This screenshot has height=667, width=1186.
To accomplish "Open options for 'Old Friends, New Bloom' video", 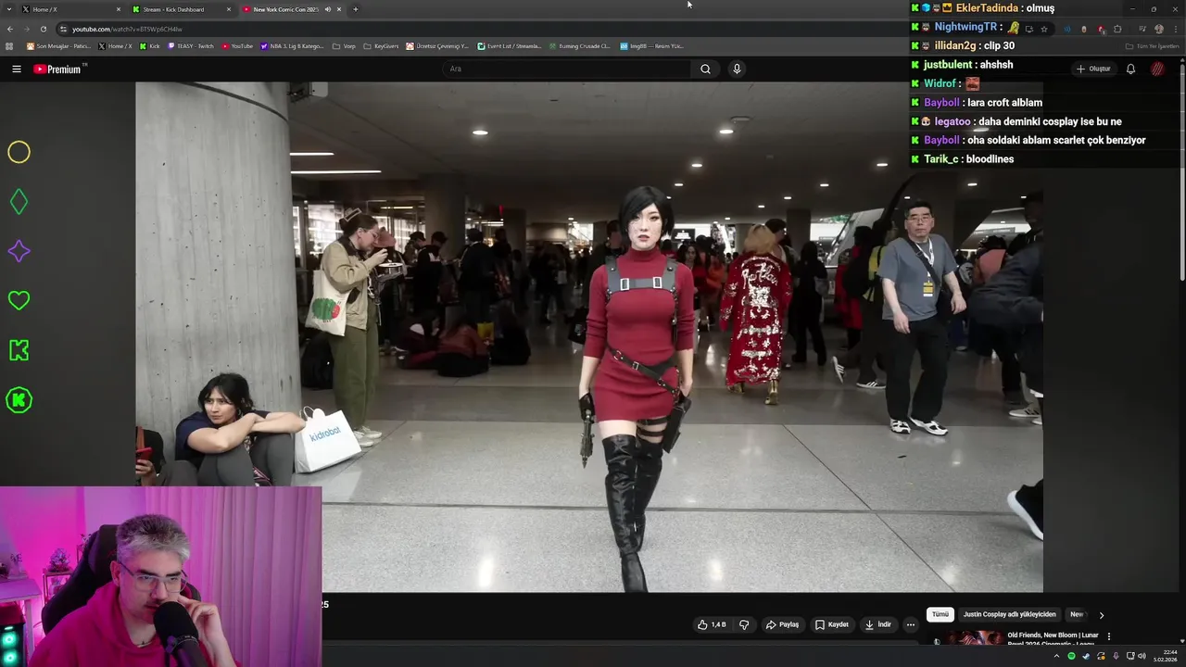I will point(1109,636).
